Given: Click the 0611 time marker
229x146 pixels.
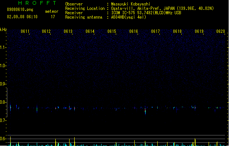Looking at the screenshot, I should click(x=25, y=31).
